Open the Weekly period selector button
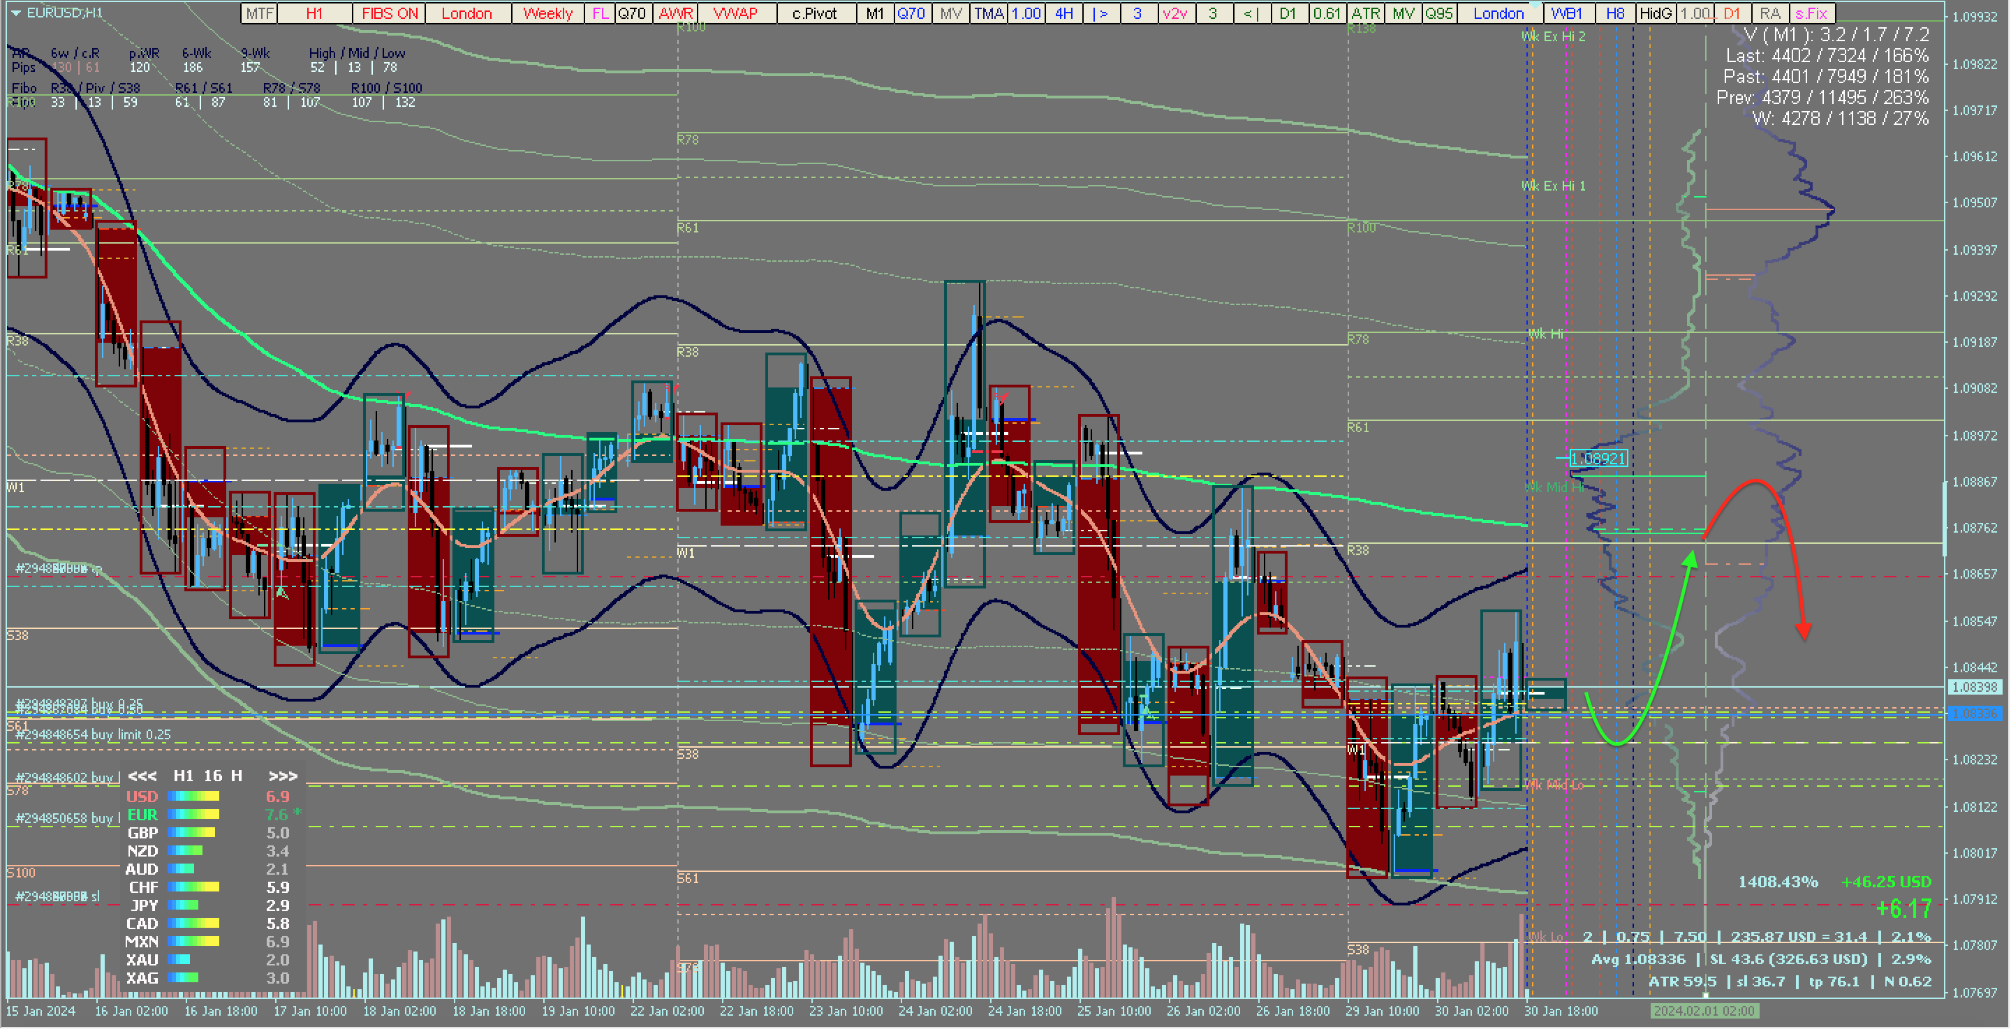The height and width of the screenshot is (1029, 2011). (547, 13)
